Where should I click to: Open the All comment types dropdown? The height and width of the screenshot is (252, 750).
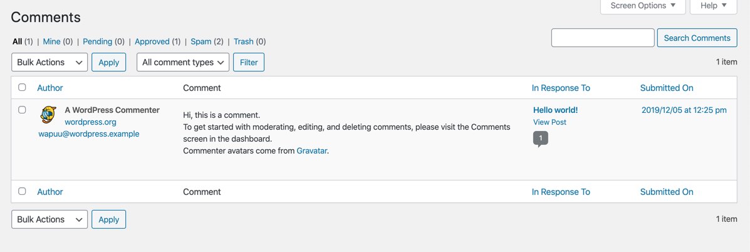click(183, 62)
